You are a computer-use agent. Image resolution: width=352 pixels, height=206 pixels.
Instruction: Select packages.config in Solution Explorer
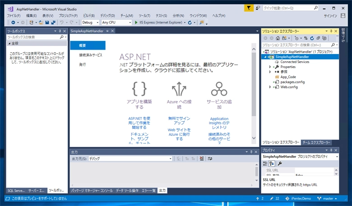point(292,82)
